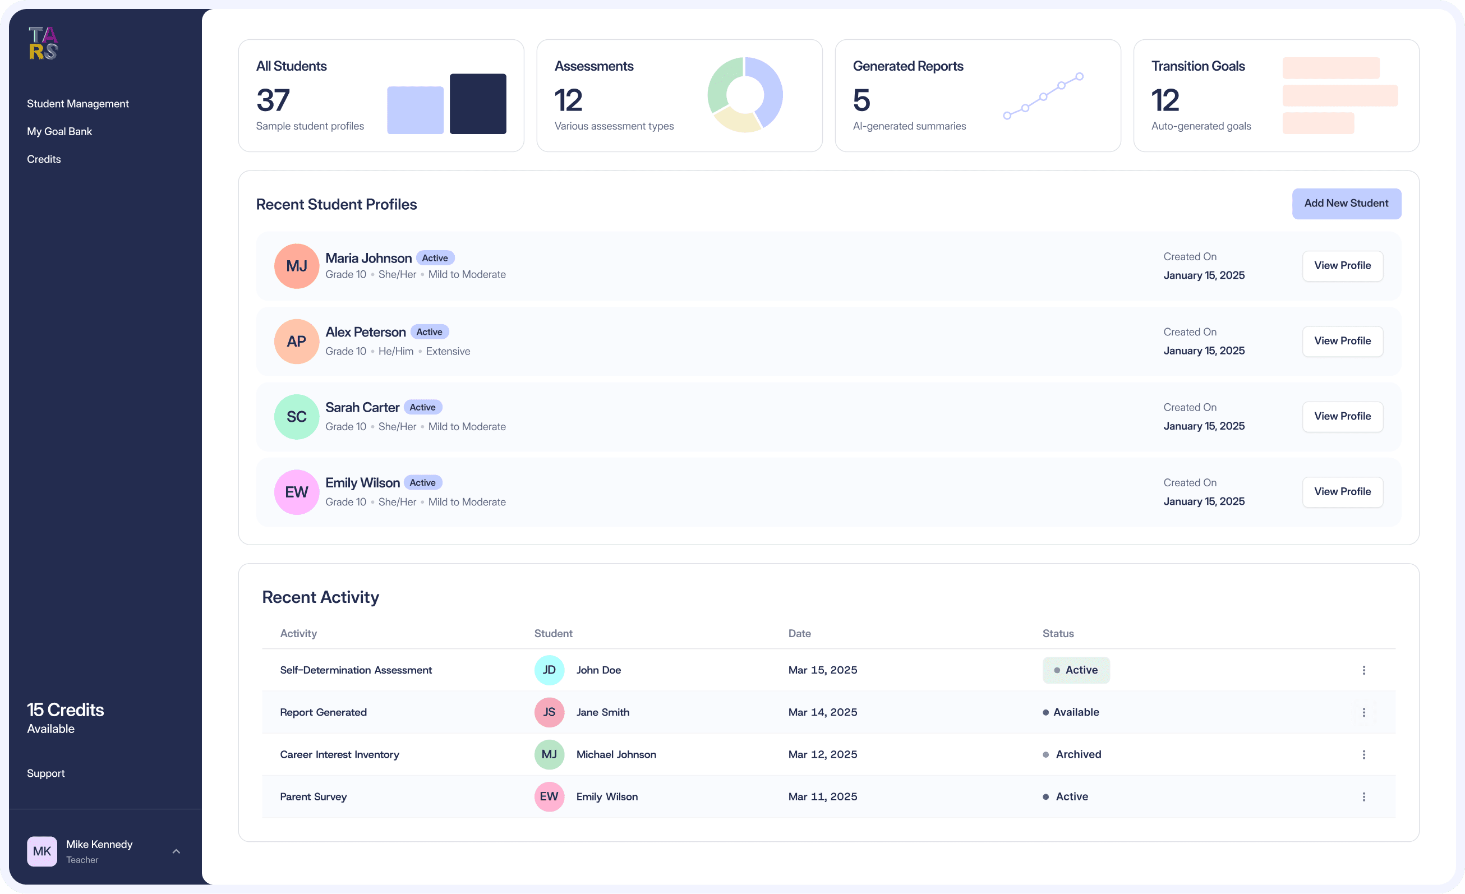
Task: Open Support link in sidebar
Action: tap(46, 773)
